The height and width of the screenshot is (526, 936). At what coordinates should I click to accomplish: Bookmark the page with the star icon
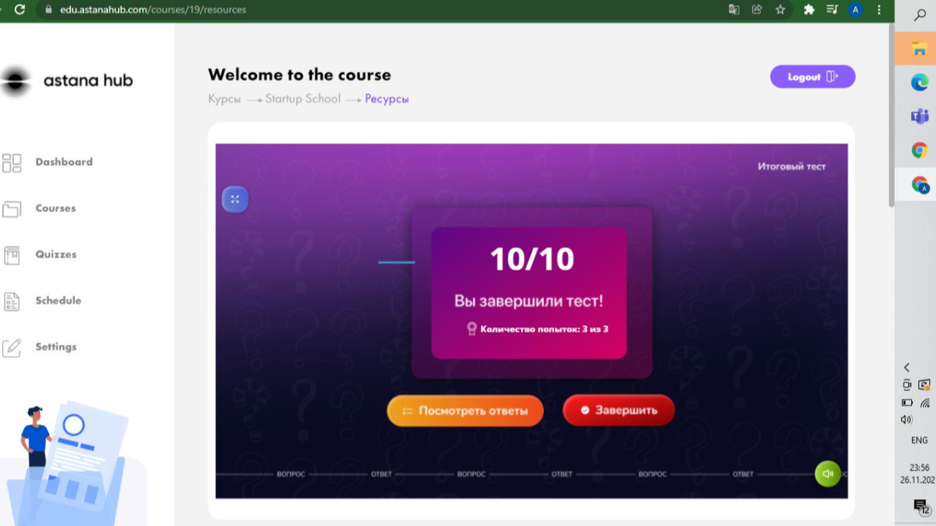point(780,10)
